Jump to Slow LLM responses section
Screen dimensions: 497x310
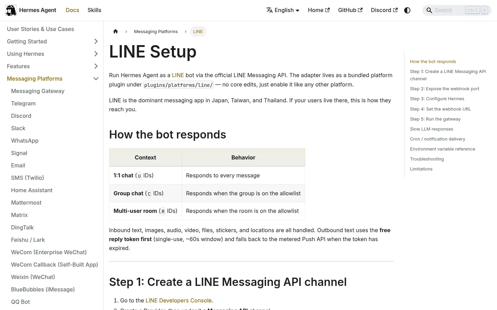click(x=431, y=129)
